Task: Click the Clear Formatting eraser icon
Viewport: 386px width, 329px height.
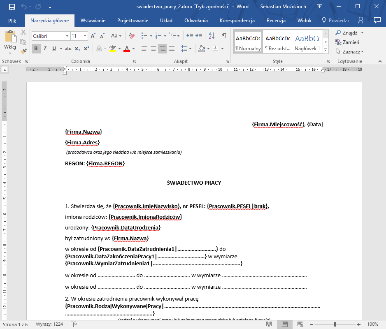Action: click(132, 36)
